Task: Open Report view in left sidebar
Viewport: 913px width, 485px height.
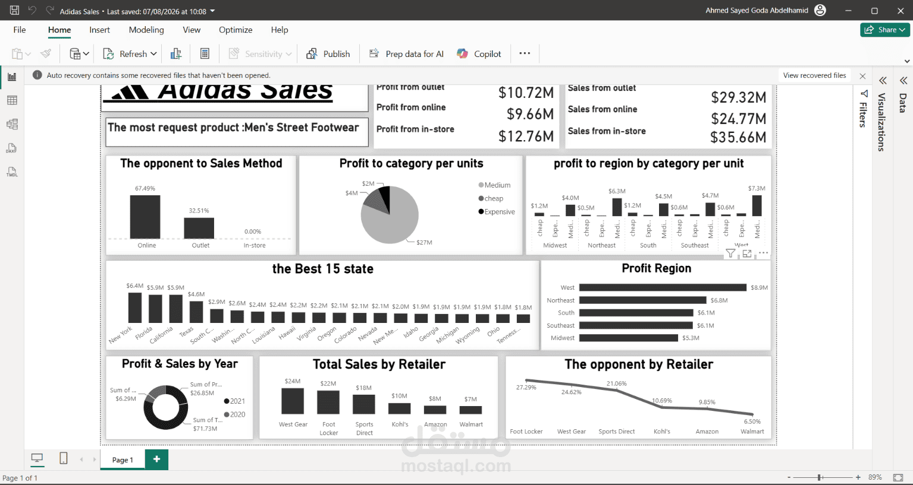Action: pos(12,77)
